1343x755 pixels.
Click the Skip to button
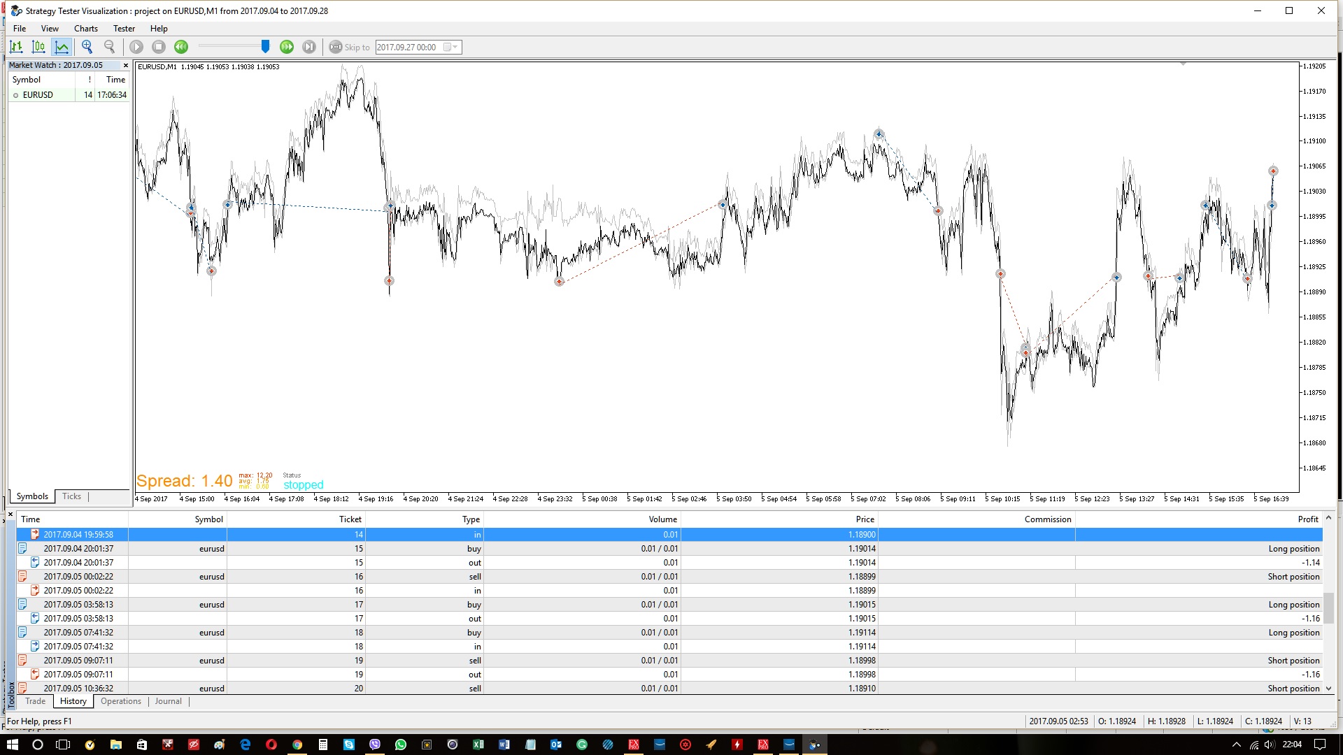(x=349, y=47)
